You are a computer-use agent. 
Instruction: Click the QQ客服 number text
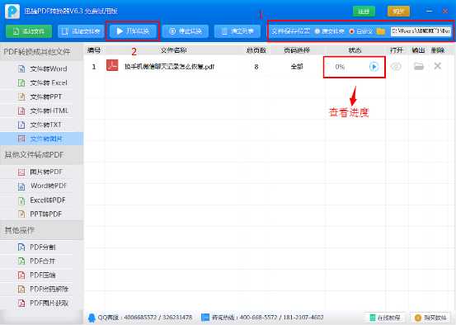[145, 318]
